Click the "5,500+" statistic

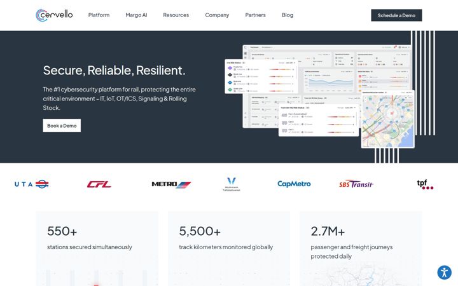point(200,231)
